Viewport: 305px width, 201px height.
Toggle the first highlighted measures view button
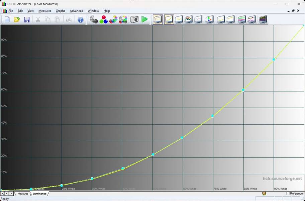click(158, 19)
